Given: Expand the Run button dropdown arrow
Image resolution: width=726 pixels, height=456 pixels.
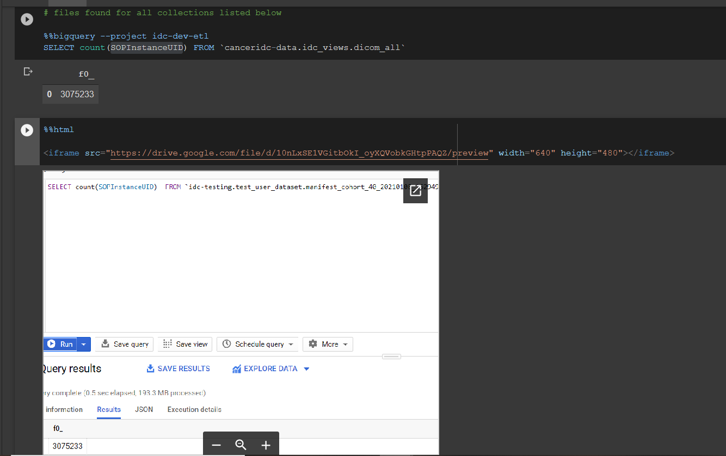Looking at the screenshot, I should tap(83, 344).
